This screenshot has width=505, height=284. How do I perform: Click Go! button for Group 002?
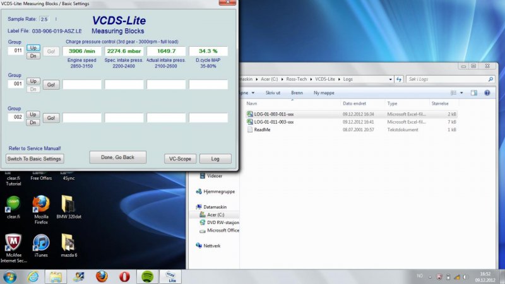(x=51, y=118)
